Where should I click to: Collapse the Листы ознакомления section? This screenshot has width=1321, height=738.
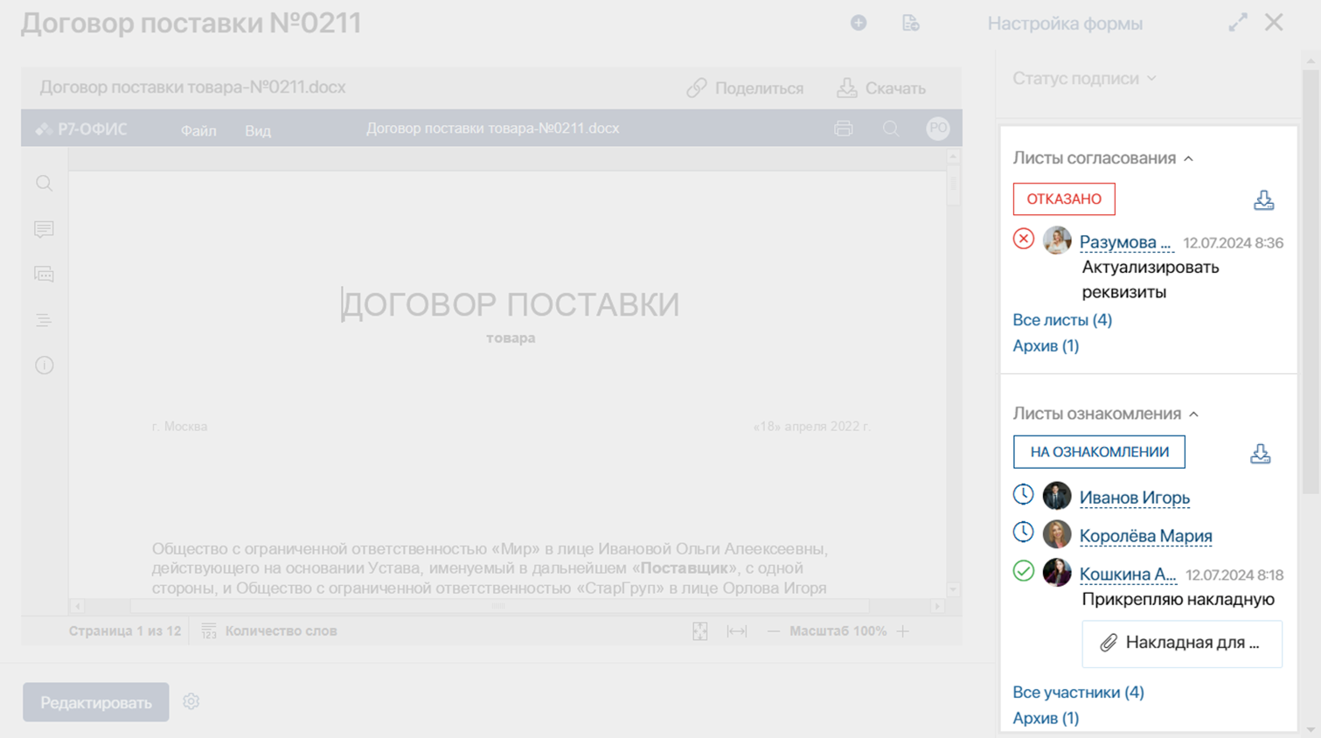(x=1105, y=414)
